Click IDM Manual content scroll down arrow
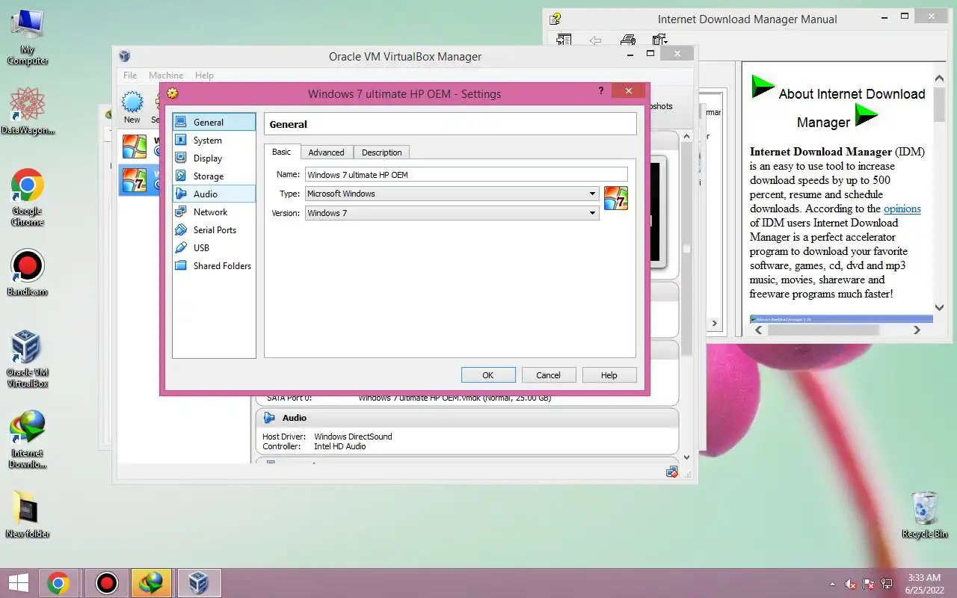 (x=940, y=307)
